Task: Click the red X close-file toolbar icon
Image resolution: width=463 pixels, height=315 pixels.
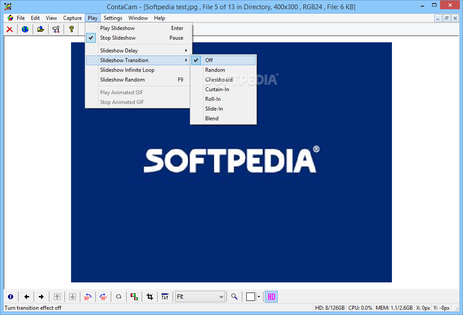Action: coord(10,29)
